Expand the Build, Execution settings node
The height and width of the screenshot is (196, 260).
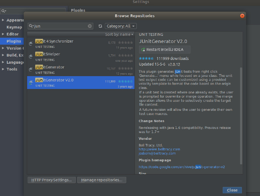pyautogui.click(x=3, y=55)
